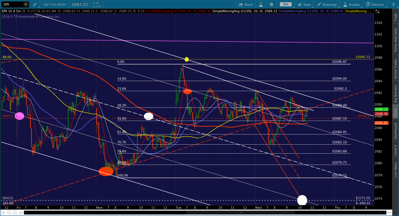The height and width of the screenshot is (216, 399).
Task: Select the large white circle marker near 2074
Action: click(x=302, y=200)
